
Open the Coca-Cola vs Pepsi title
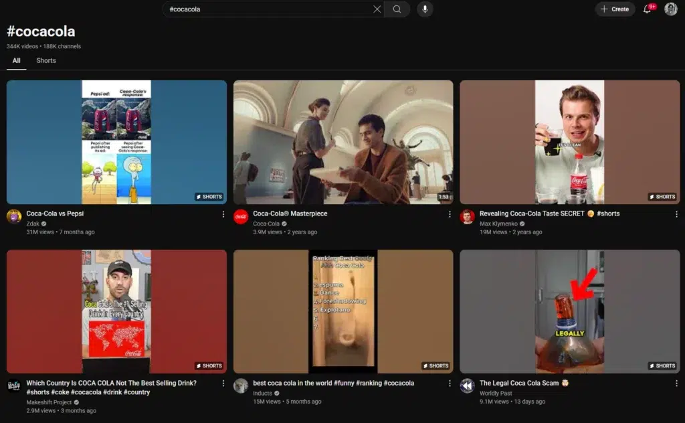[x=55, y=214]
